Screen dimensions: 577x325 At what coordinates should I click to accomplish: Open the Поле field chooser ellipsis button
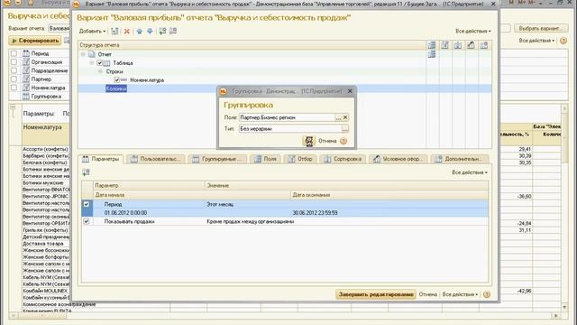click(338, 117)
